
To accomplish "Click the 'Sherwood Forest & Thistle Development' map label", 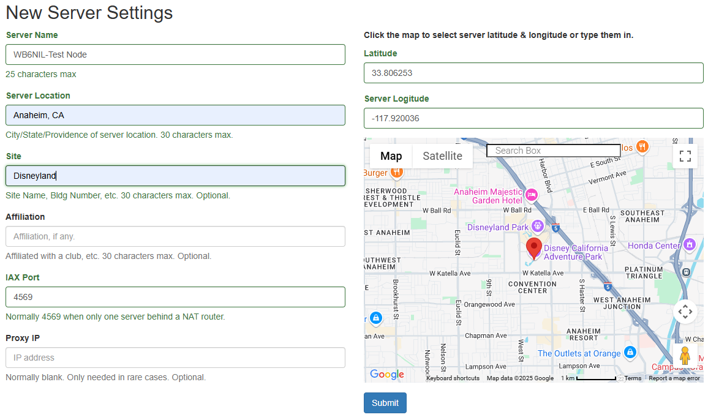I will [393, 198].
